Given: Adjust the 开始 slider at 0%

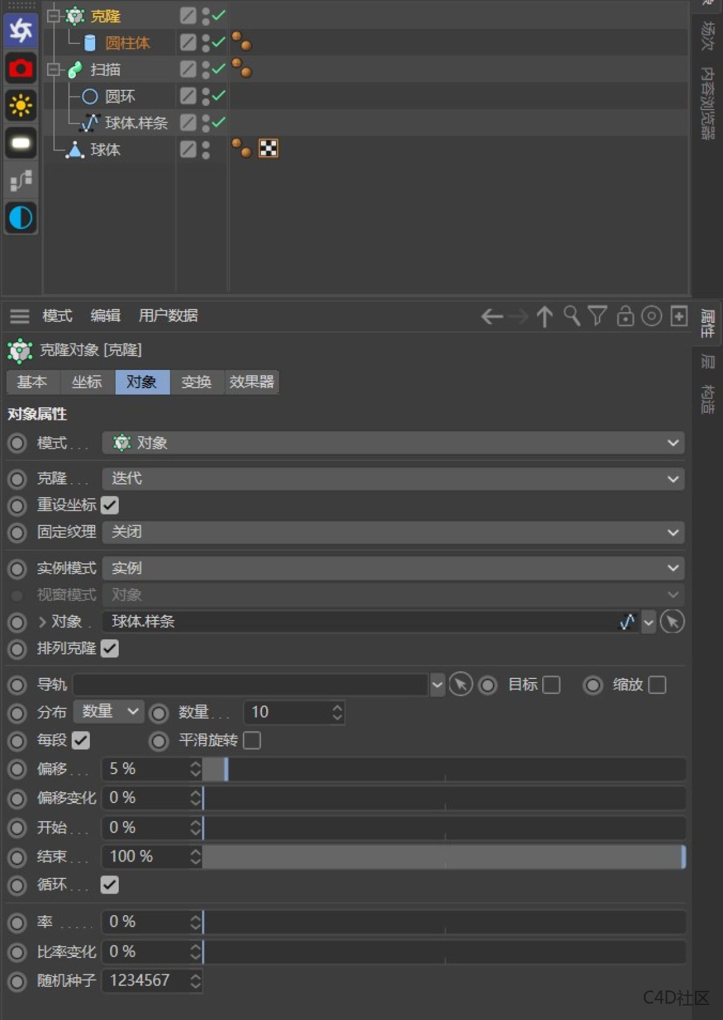Looking at the screenshot, I should [x=444, y=828].
